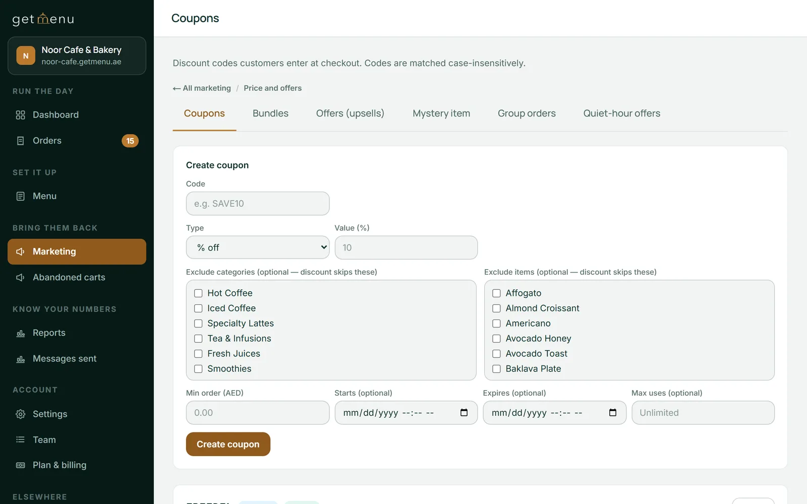Viewport: 807px width, 504px height.
Task: Click the Noor Cafe 'N' avatar
Action: tap(26, 55)
